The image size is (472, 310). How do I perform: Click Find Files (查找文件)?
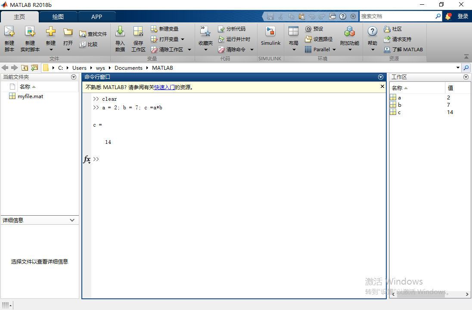click(x=93, y=34)
